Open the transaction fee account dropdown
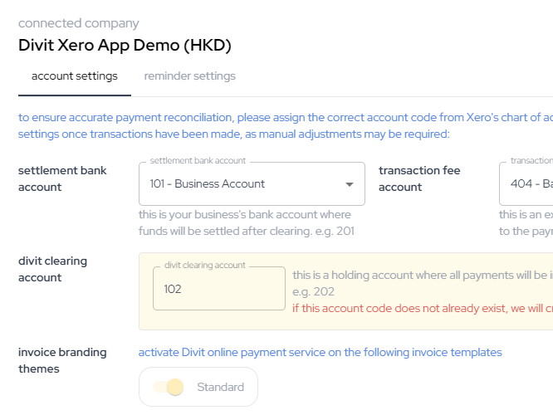The width and height of the screenshot is (553, 415). click(x=526, y=183)
